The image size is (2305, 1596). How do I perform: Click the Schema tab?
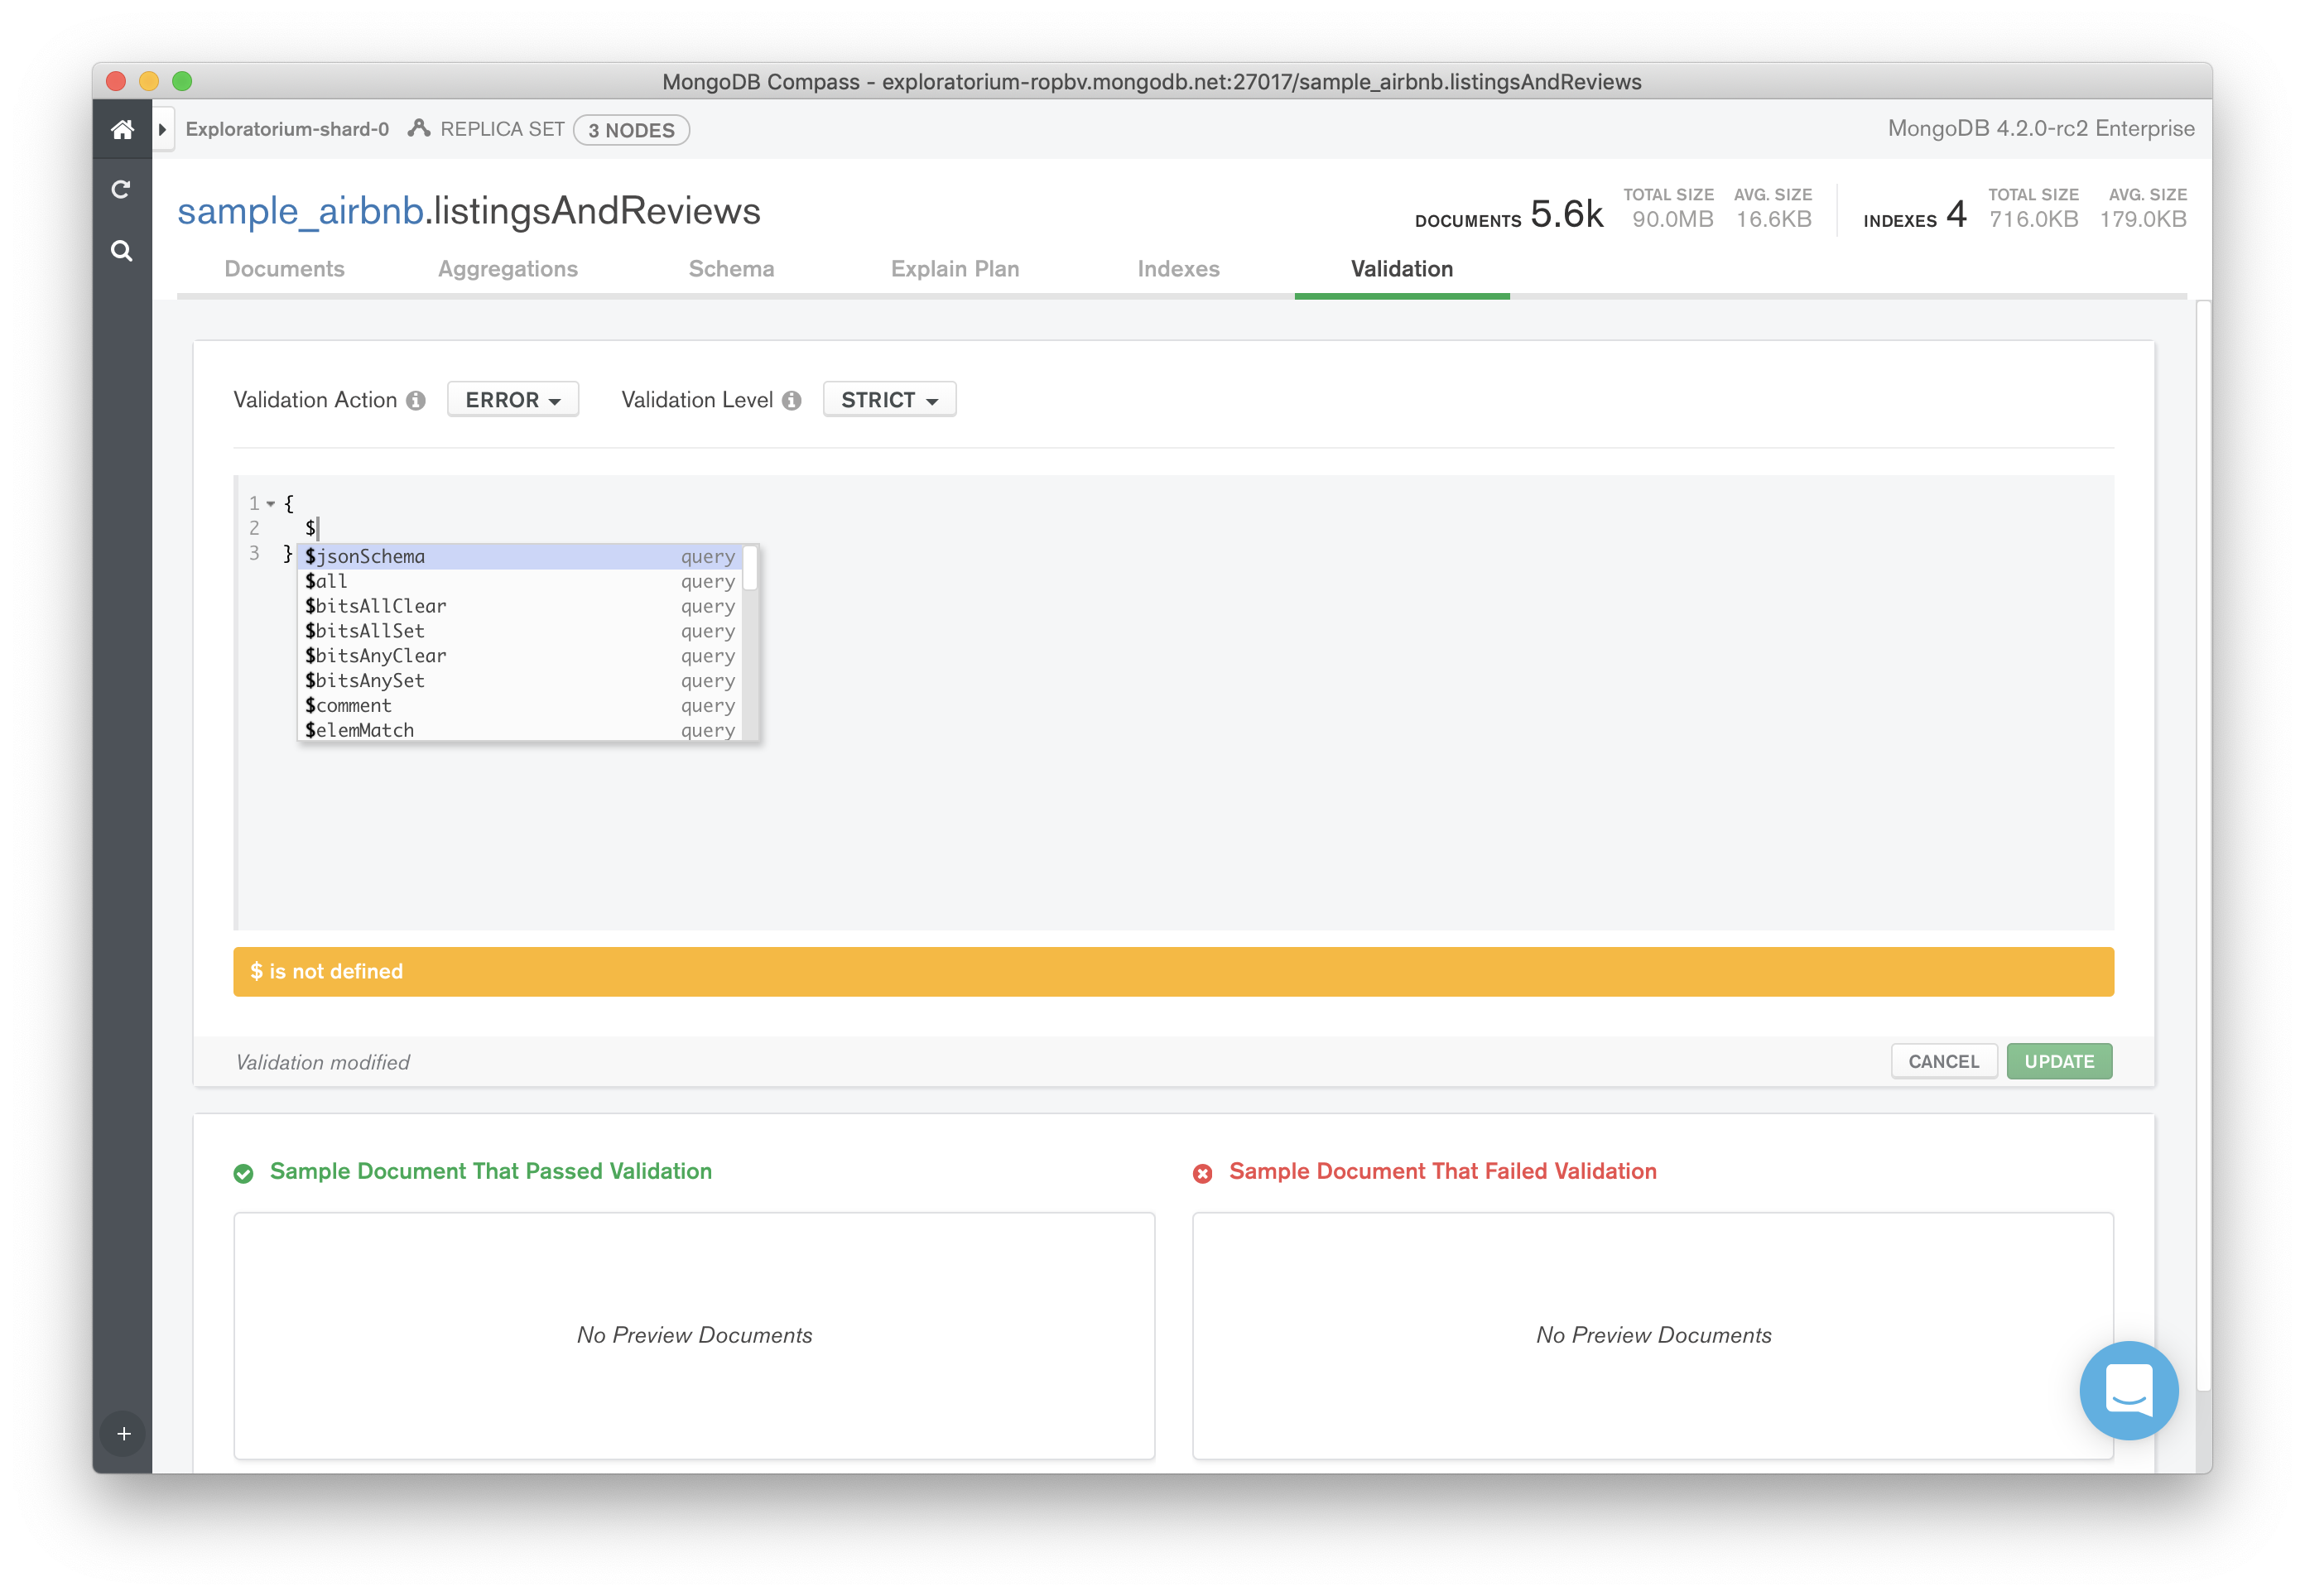click(732, 268)
